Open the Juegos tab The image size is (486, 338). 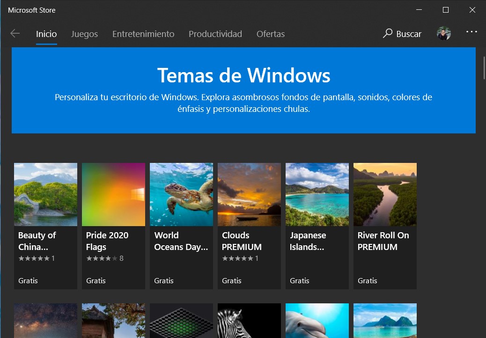point(84,34)
